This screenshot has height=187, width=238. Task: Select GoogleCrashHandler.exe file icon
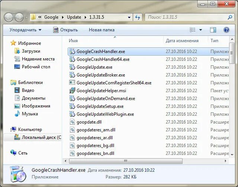point(72,52)
